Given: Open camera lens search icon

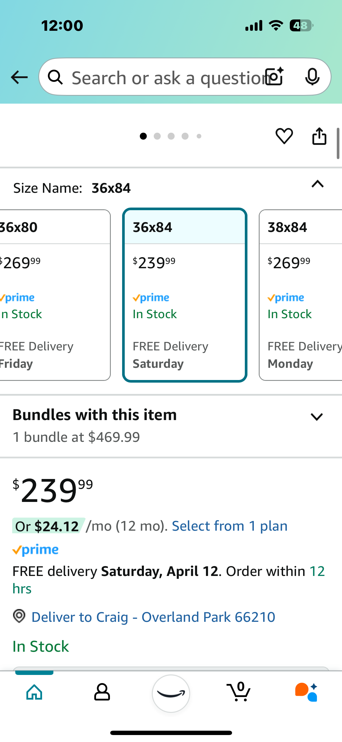Looking at the screenshot, I should [275, 76].
